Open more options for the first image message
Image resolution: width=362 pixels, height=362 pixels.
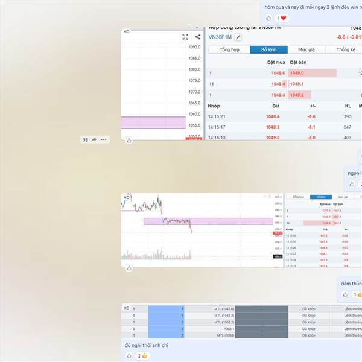pyautogui.click(x=104, y=140)
